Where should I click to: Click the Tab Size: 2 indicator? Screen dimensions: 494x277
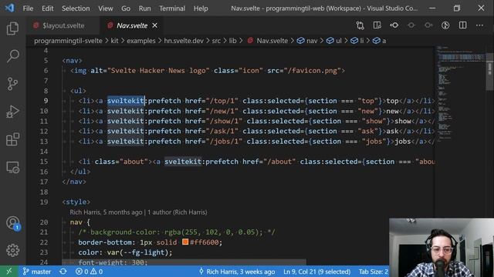pyautogui.click(x=373, y=272)
